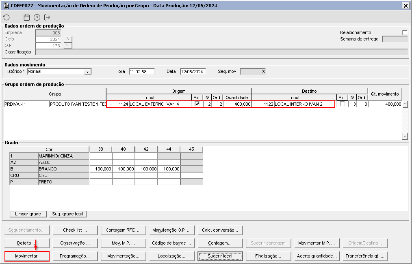Click the PRETO color row label
This screenshot has height=264, width=412.
(x=63, y=182)
